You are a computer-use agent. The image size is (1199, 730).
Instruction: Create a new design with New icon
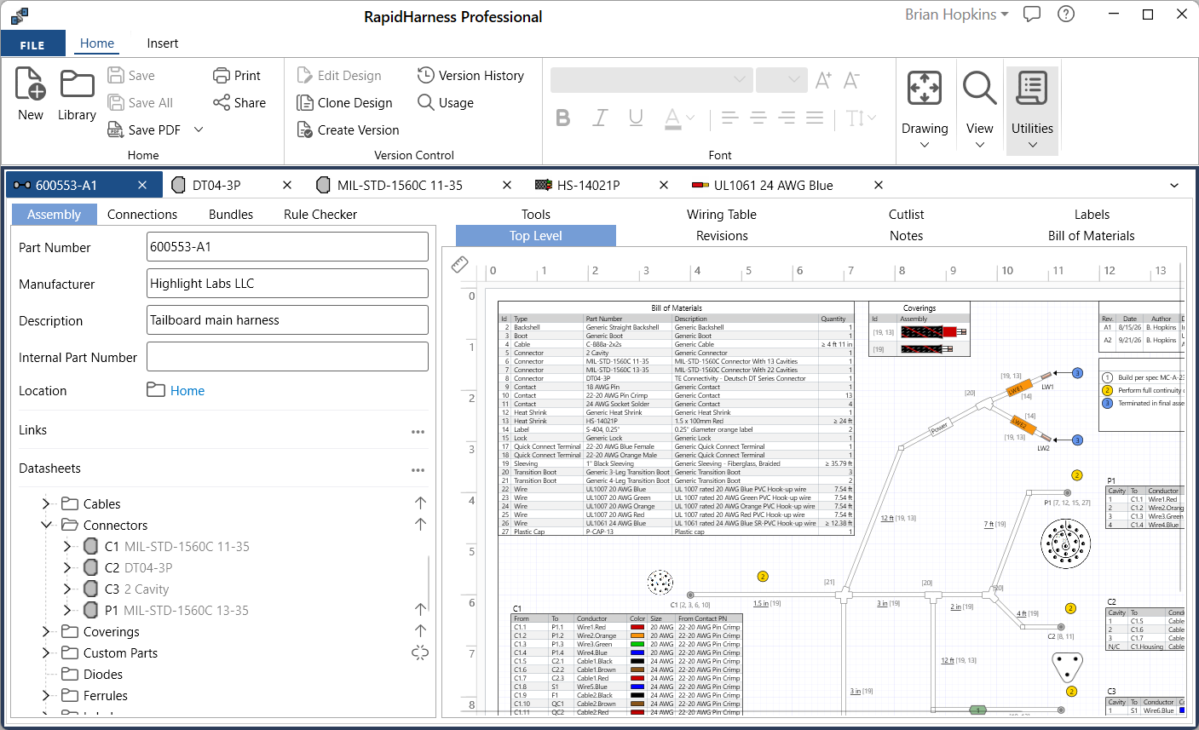pyautogui.click(x=31, y=94)
